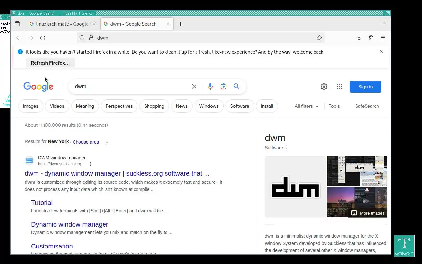Screen dimensions: 422x264
Task: Open more options next to Choose area
Action: click(107, 142)
